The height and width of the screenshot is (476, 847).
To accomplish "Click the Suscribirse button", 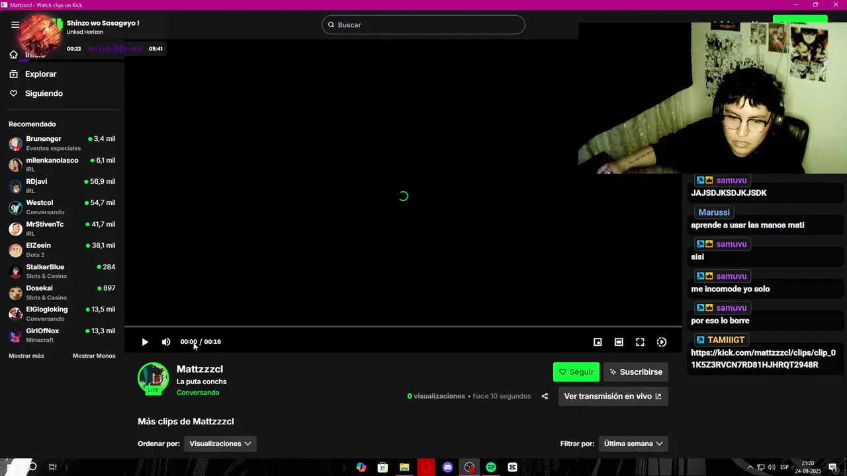I will (636, 372).
